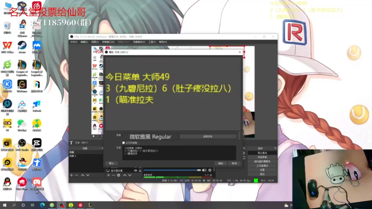The height and width of the screenshot is (209, 372).
Task: Open audio mixer settings gear icon
Action: tap(210, 170)
